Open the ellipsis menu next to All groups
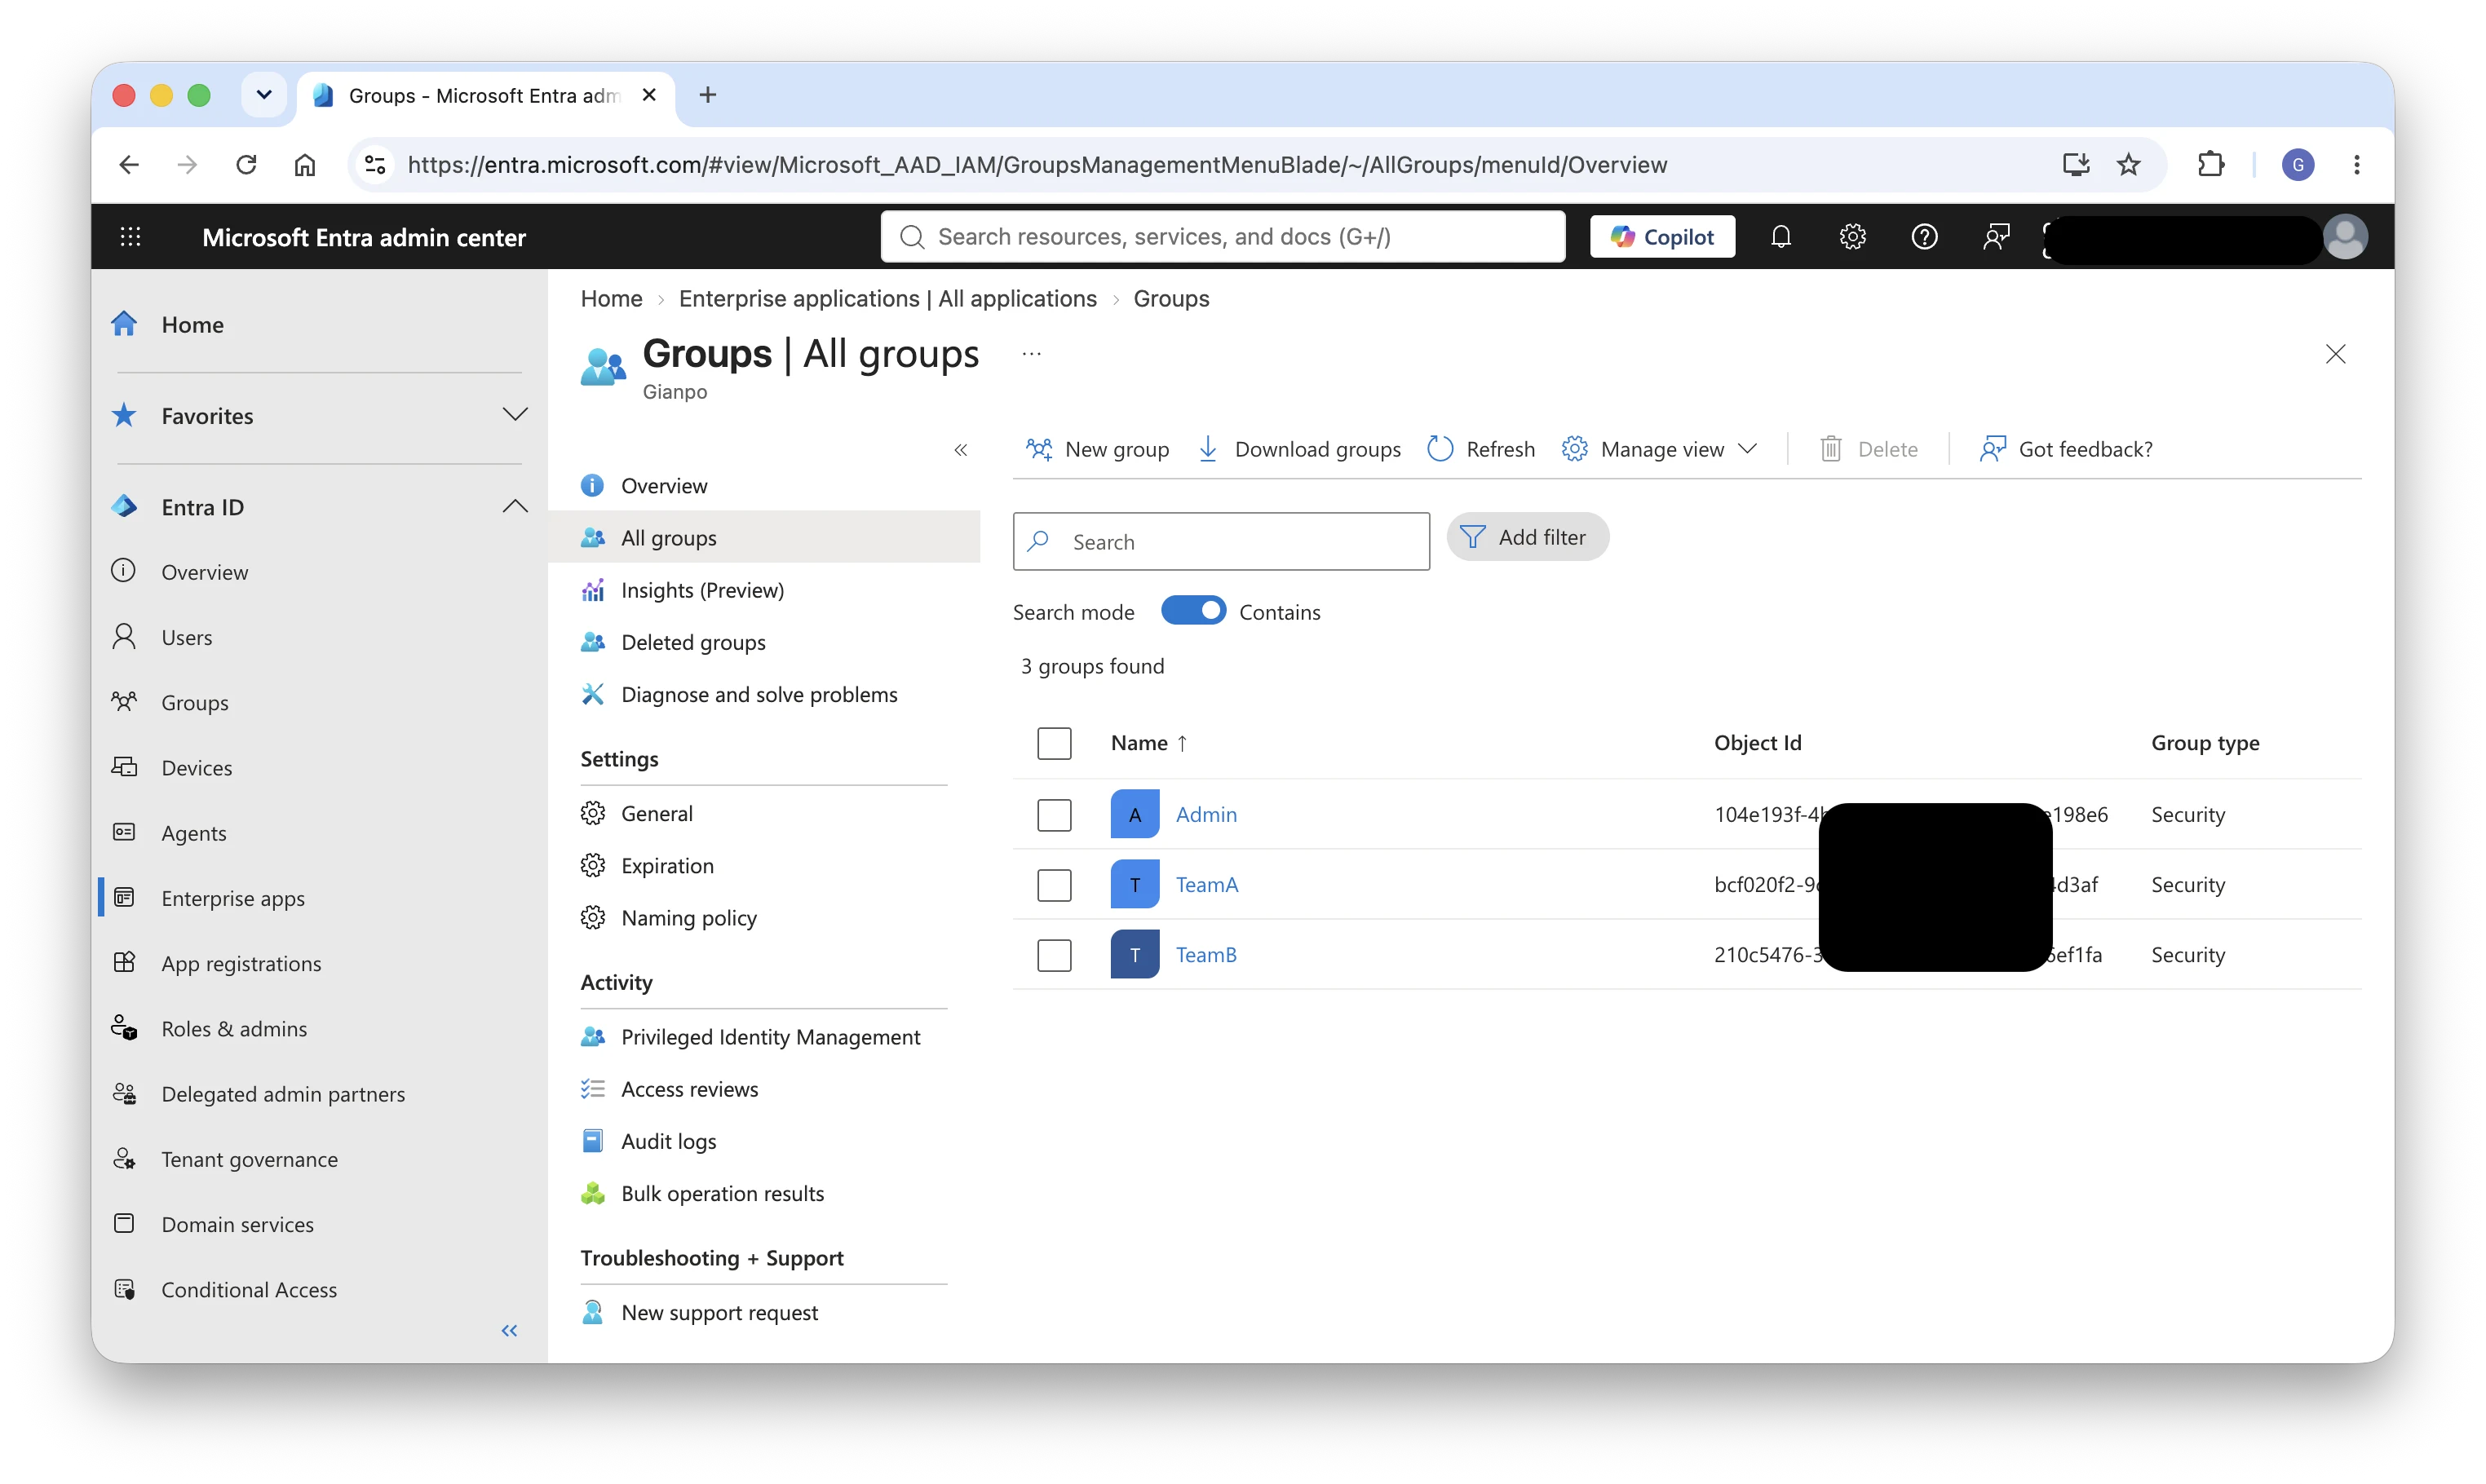2486x1484 pixels. click(x=1031, y=353)
